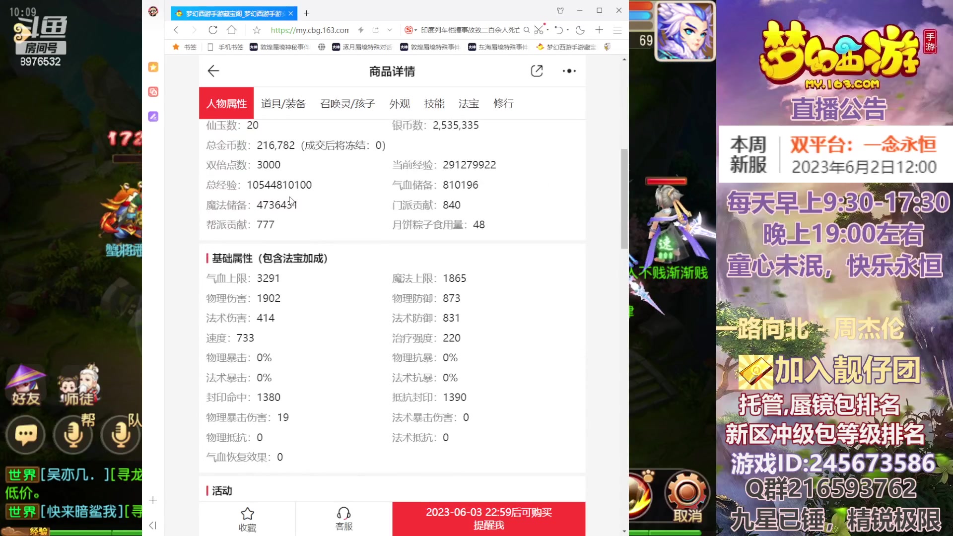Open the sidebar orange star favorites icon
Image resolution: width=953 pixels, height=536 pixels.
pyautogui.click(x=153, y=67)
